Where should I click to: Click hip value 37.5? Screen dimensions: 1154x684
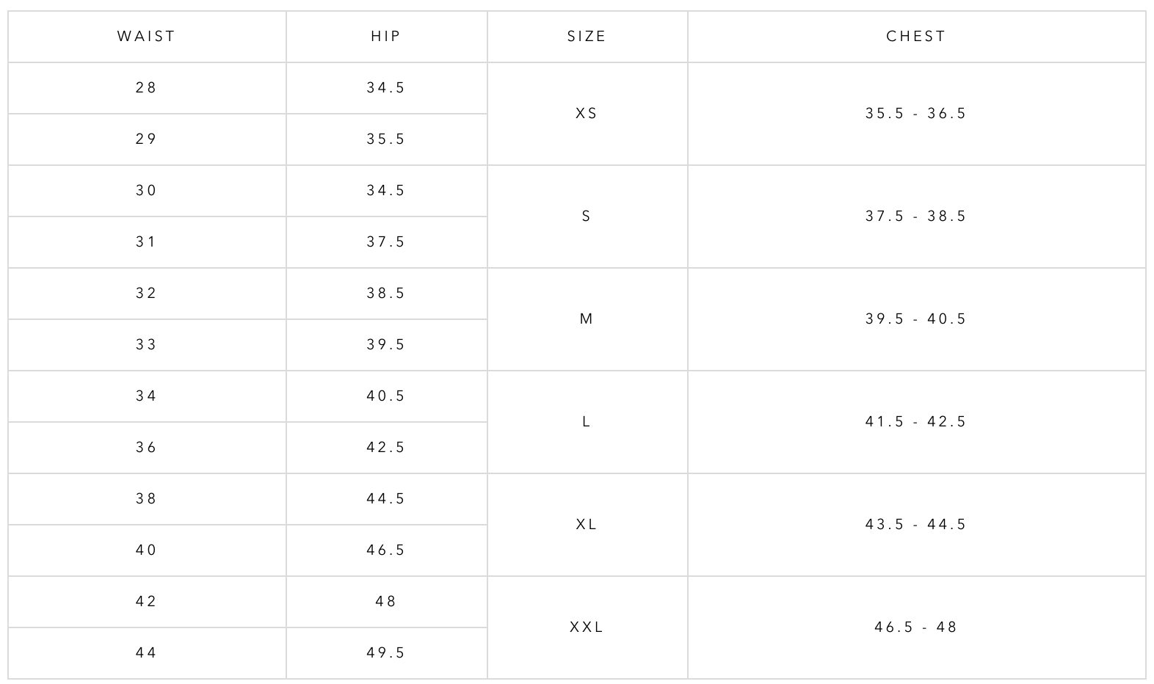tap(386, 242)
